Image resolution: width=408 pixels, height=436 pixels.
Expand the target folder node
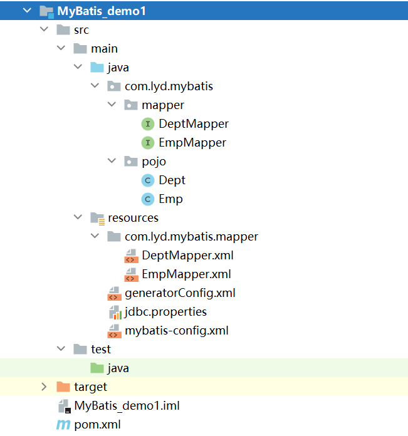44,387
